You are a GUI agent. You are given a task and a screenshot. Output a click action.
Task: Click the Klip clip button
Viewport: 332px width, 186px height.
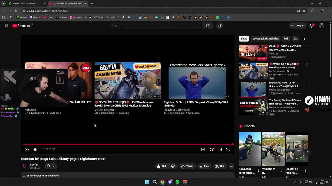(220, 166)
